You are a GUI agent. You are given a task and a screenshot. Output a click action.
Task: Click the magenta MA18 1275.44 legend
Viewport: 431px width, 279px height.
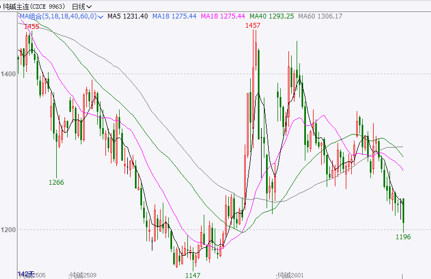pos(223,16)
